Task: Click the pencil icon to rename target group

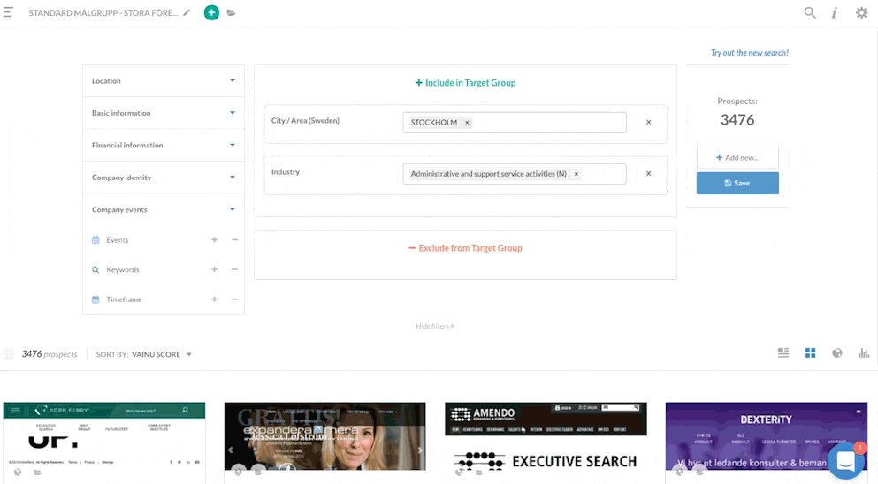Action: 187,13
